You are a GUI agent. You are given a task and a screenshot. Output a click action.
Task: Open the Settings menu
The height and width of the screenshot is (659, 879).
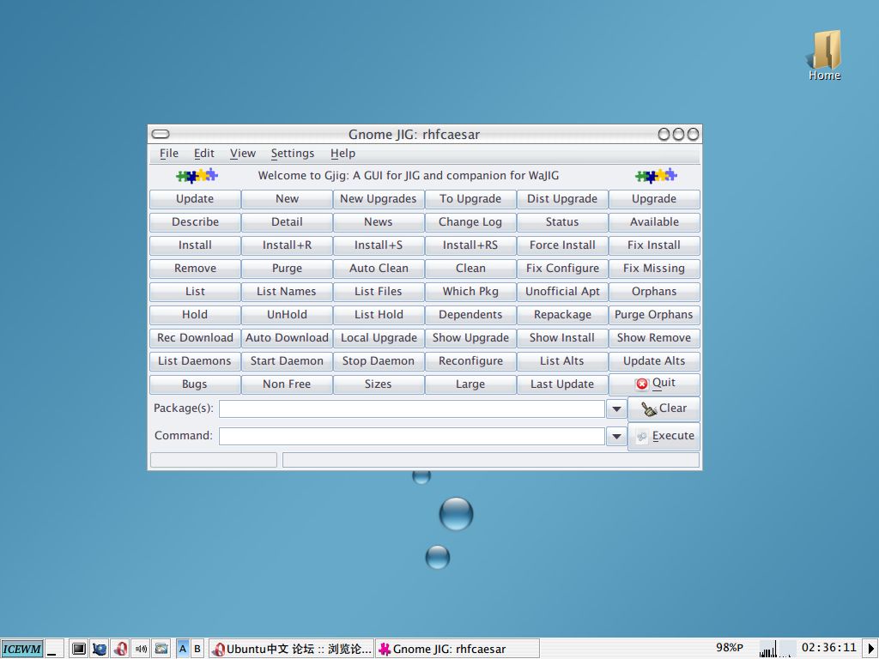coord(293,154)
